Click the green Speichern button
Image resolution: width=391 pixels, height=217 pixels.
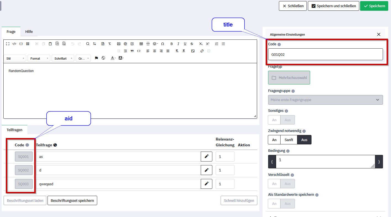(374, 6)
